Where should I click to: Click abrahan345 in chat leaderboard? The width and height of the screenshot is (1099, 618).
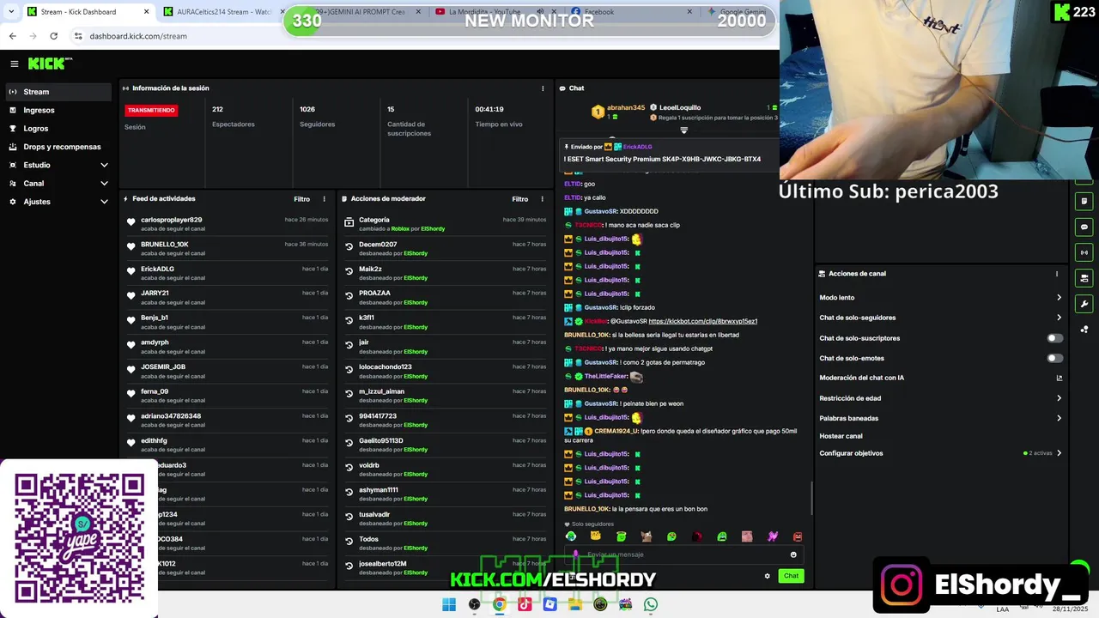click(x=626, y=108)
